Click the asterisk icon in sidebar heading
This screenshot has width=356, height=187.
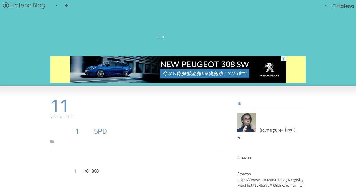[239, 104]
